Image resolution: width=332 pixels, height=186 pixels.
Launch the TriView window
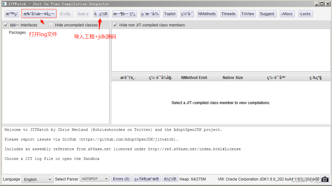(x=248, y=14)
